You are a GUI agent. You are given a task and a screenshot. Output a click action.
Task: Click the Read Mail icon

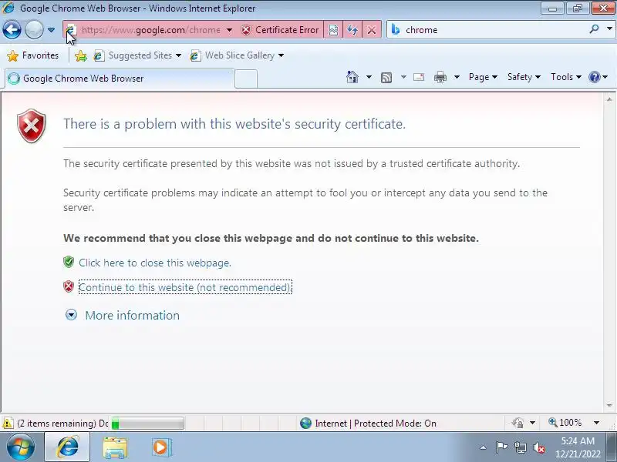(x=419, y=77)
